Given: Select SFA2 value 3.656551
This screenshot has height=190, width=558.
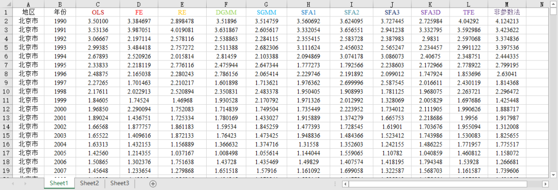Looking at the screenshot, I should [x=352, y=30].
